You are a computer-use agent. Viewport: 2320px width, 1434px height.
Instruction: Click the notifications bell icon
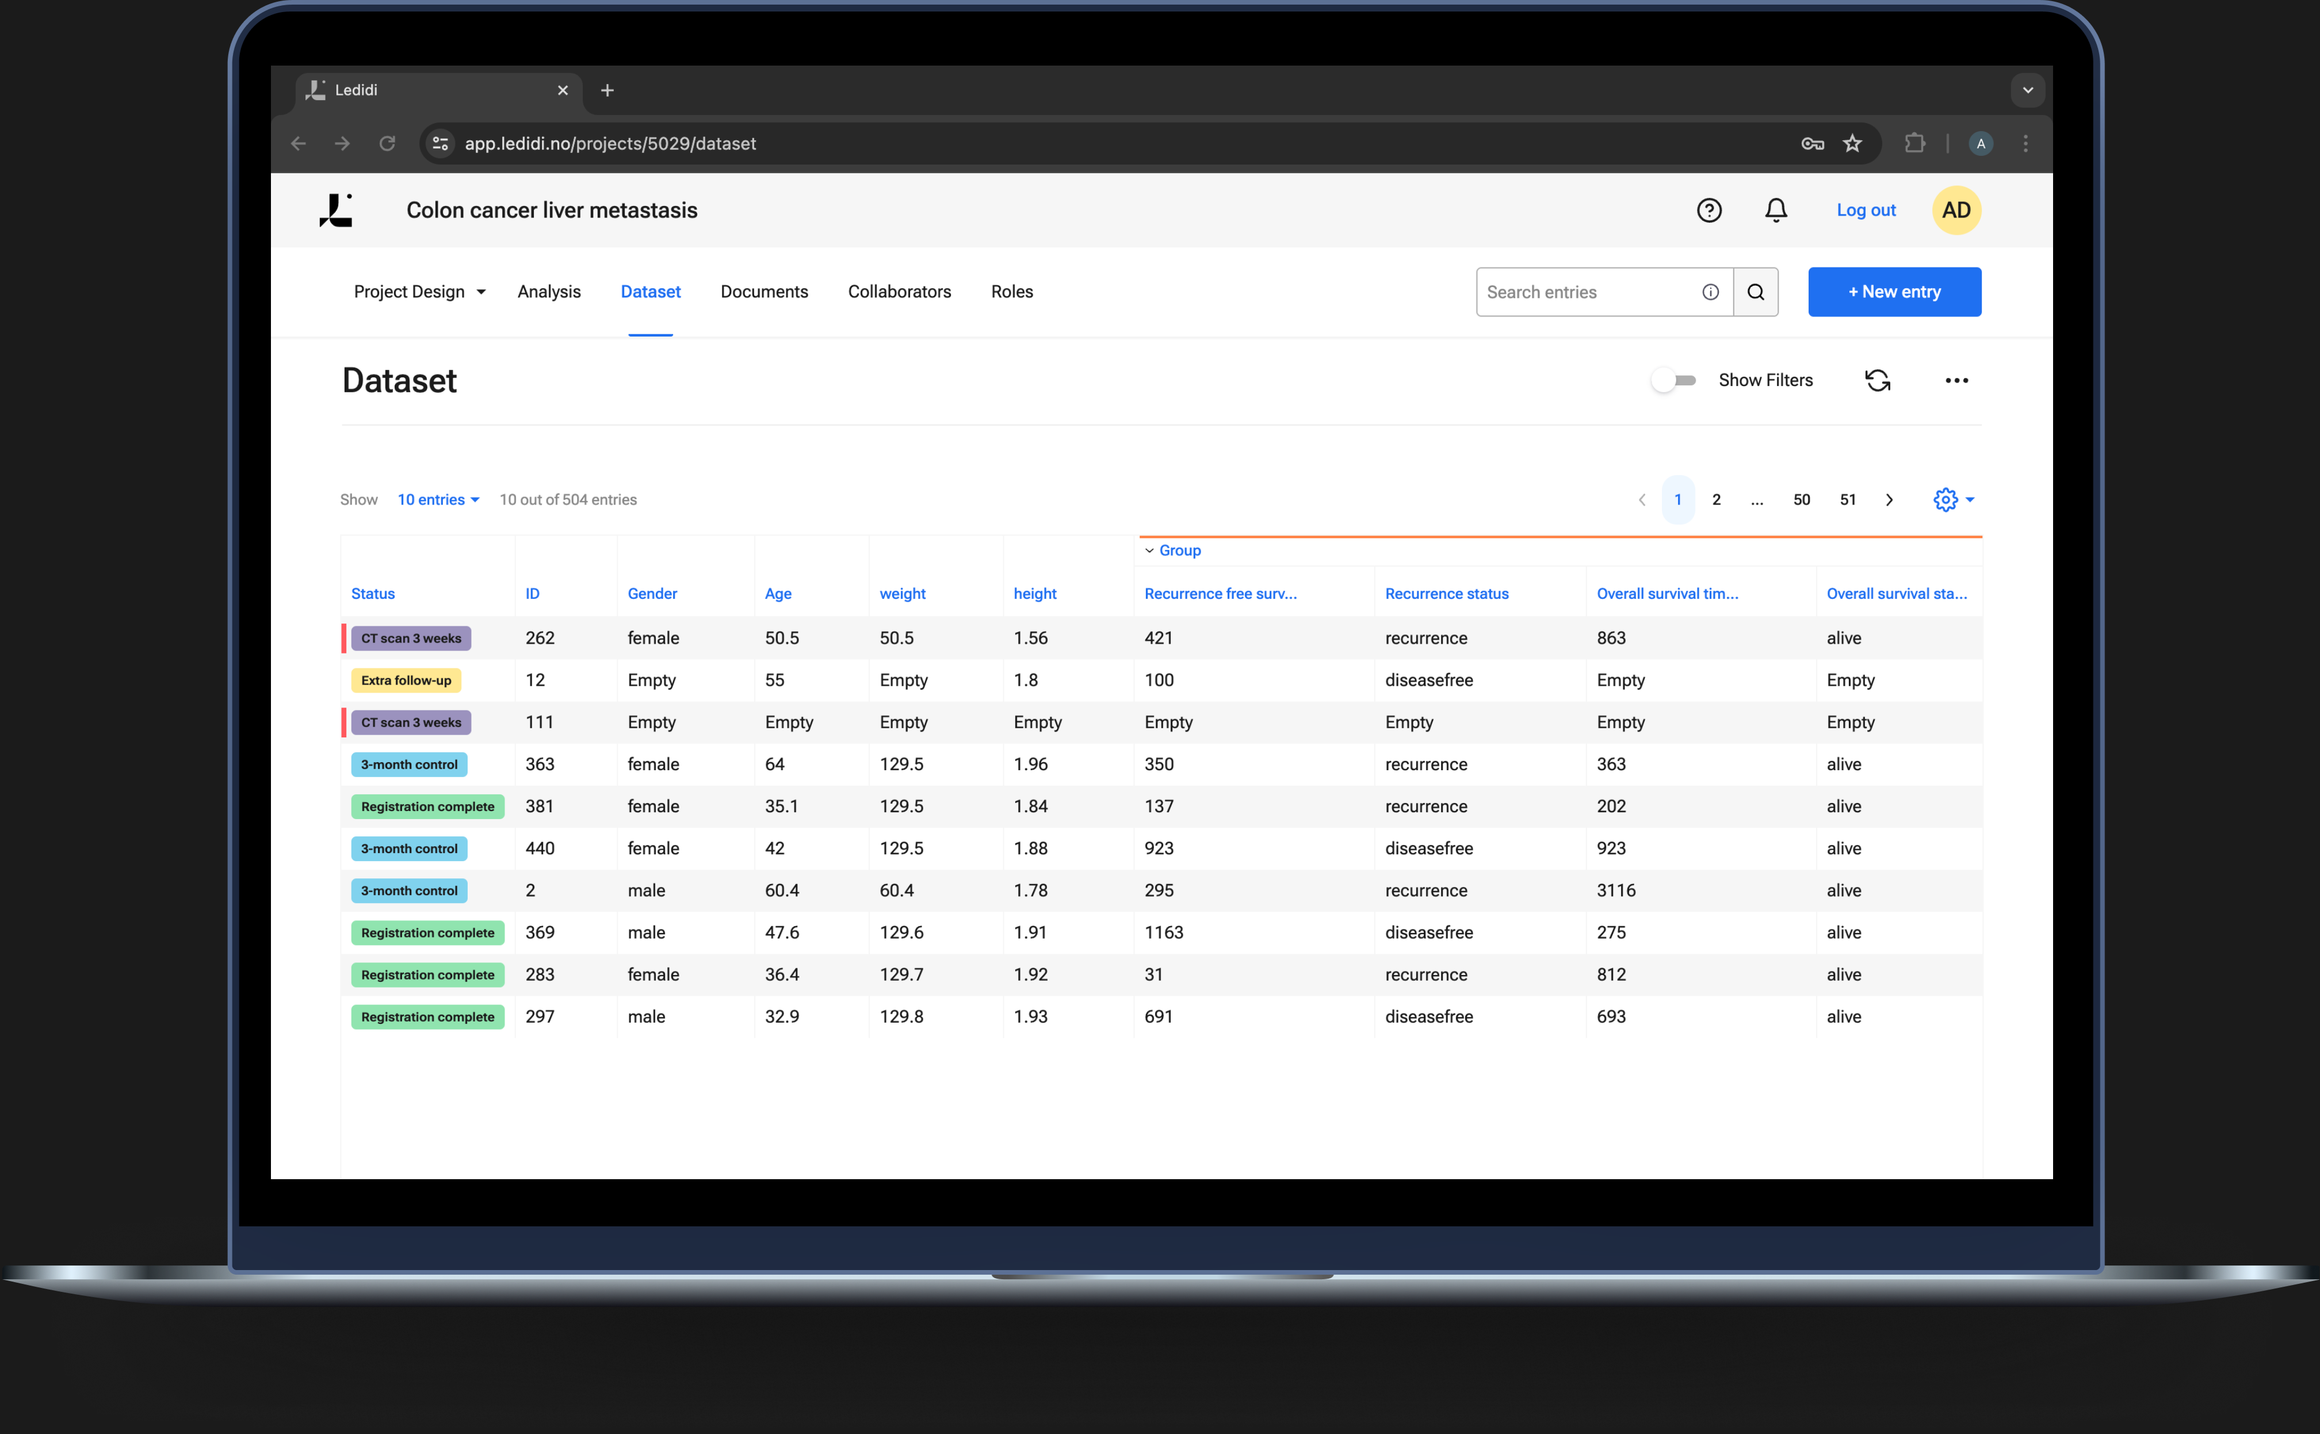[x=1776, y=211]
